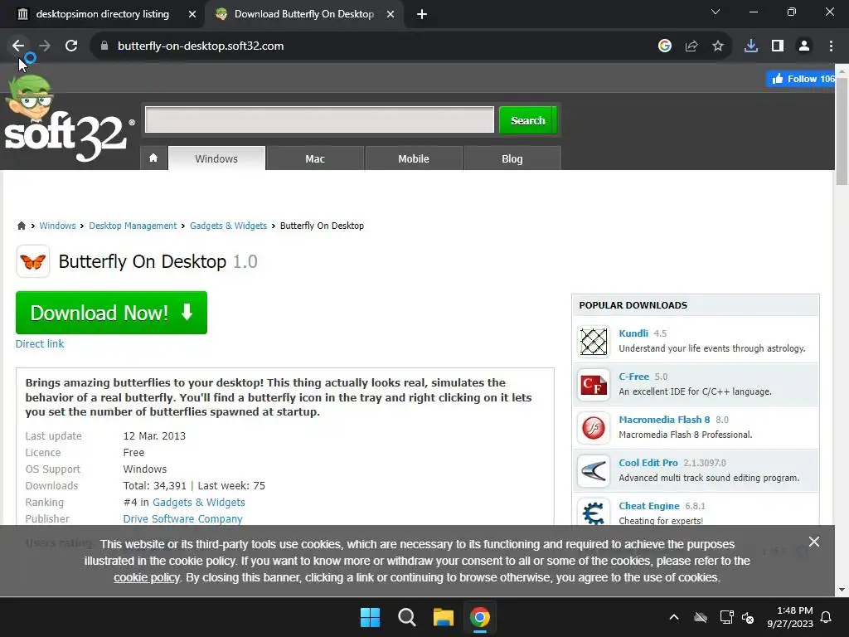Open the Chrome three-dot menu

pos(831,46)
